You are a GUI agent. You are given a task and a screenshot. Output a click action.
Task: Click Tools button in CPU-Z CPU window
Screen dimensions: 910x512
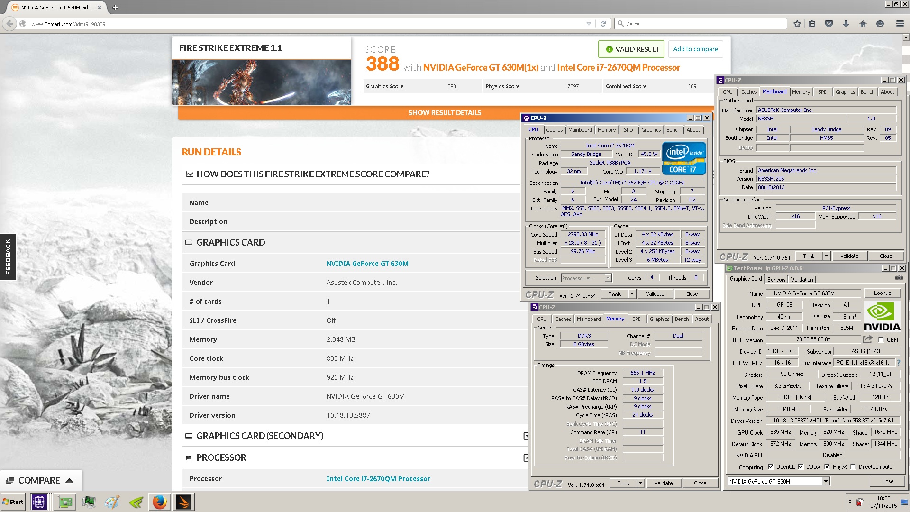point(615,294)
